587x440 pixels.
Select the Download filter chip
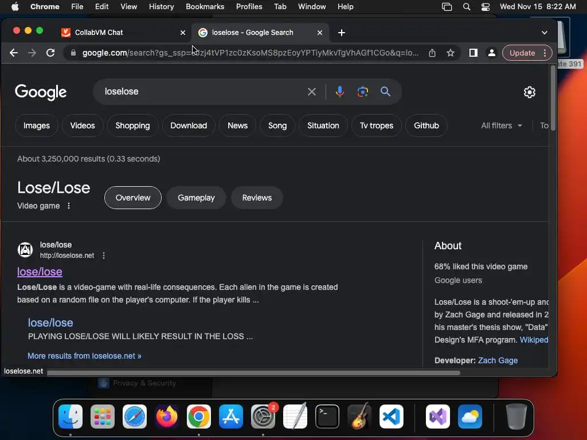[x=189, y=125]
